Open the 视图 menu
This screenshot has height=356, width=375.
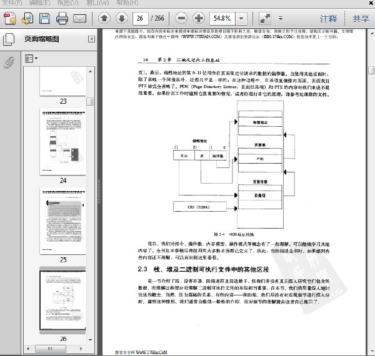pyautogui.click(x=67, y=3)
